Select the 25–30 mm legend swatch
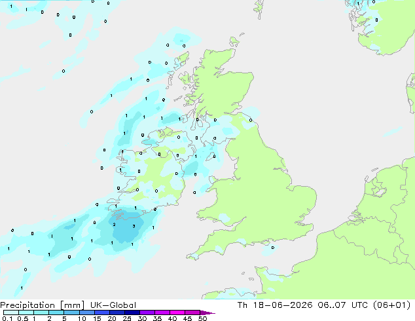The width and height of the screenshot is (415, 321). pos(132,312)
